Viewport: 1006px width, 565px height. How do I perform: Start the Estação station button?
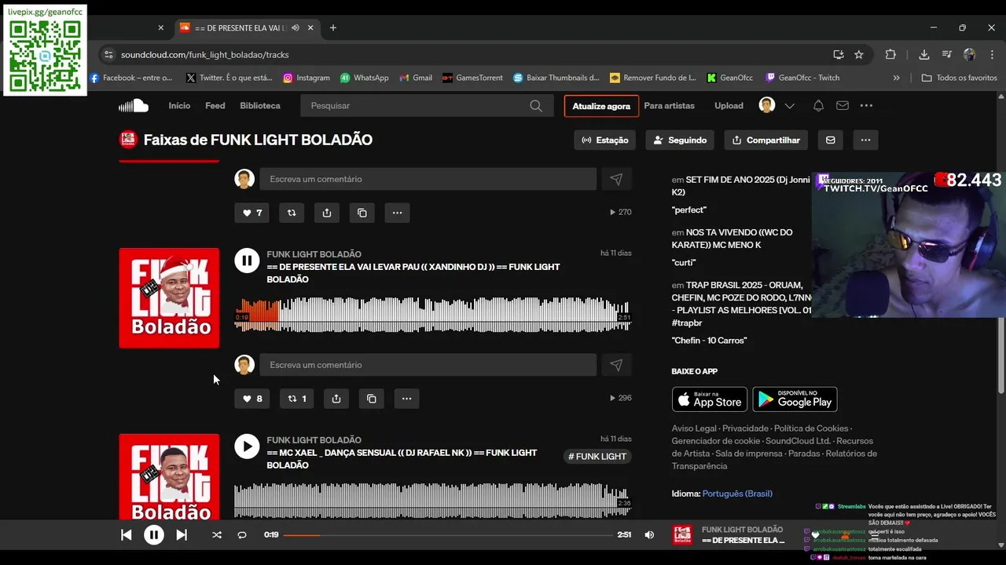pos(605,140)
